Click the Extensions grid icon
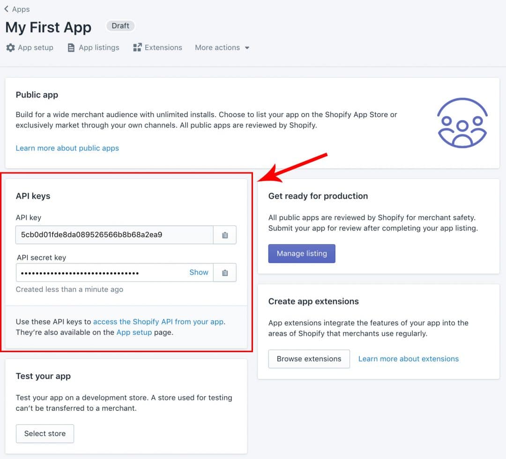Screen dimensions: 506x459 click(x=137, y=48)
